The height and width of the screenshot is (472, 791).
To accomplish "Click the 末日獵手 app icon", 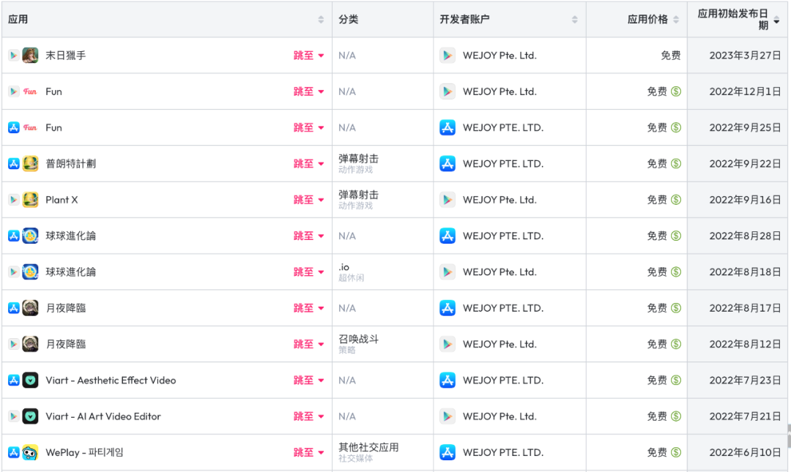I will point(30,56).
